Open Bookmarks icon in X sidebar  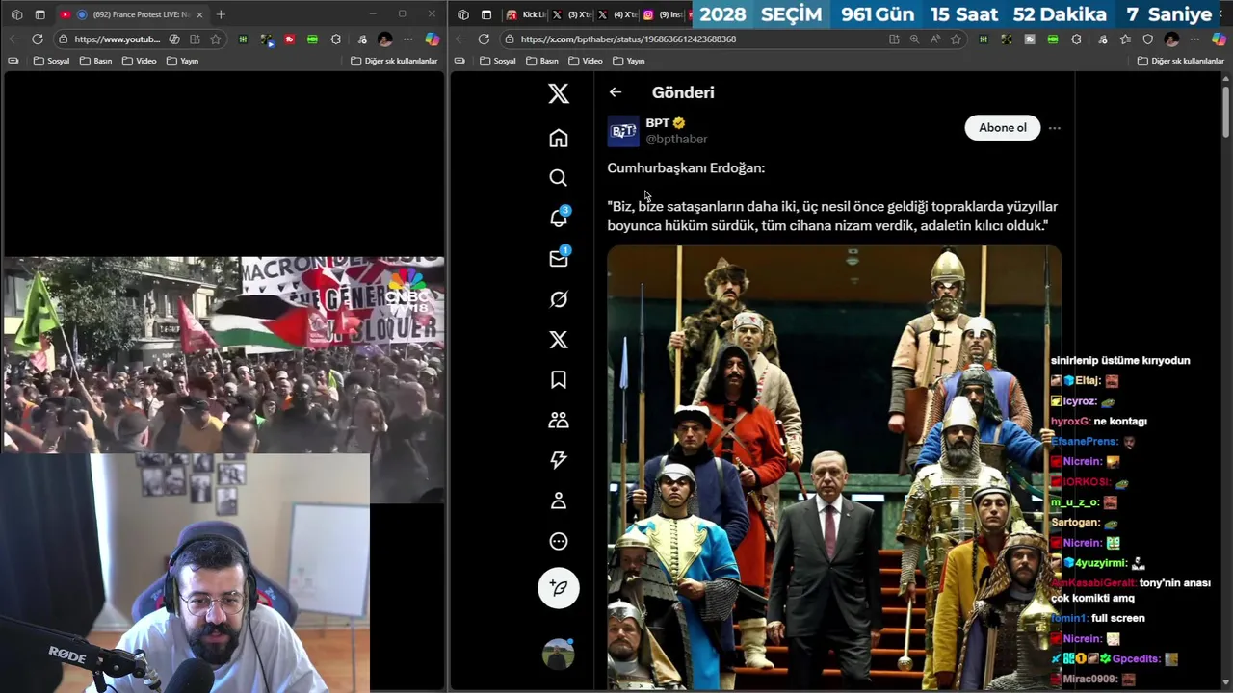pos(559,379)
